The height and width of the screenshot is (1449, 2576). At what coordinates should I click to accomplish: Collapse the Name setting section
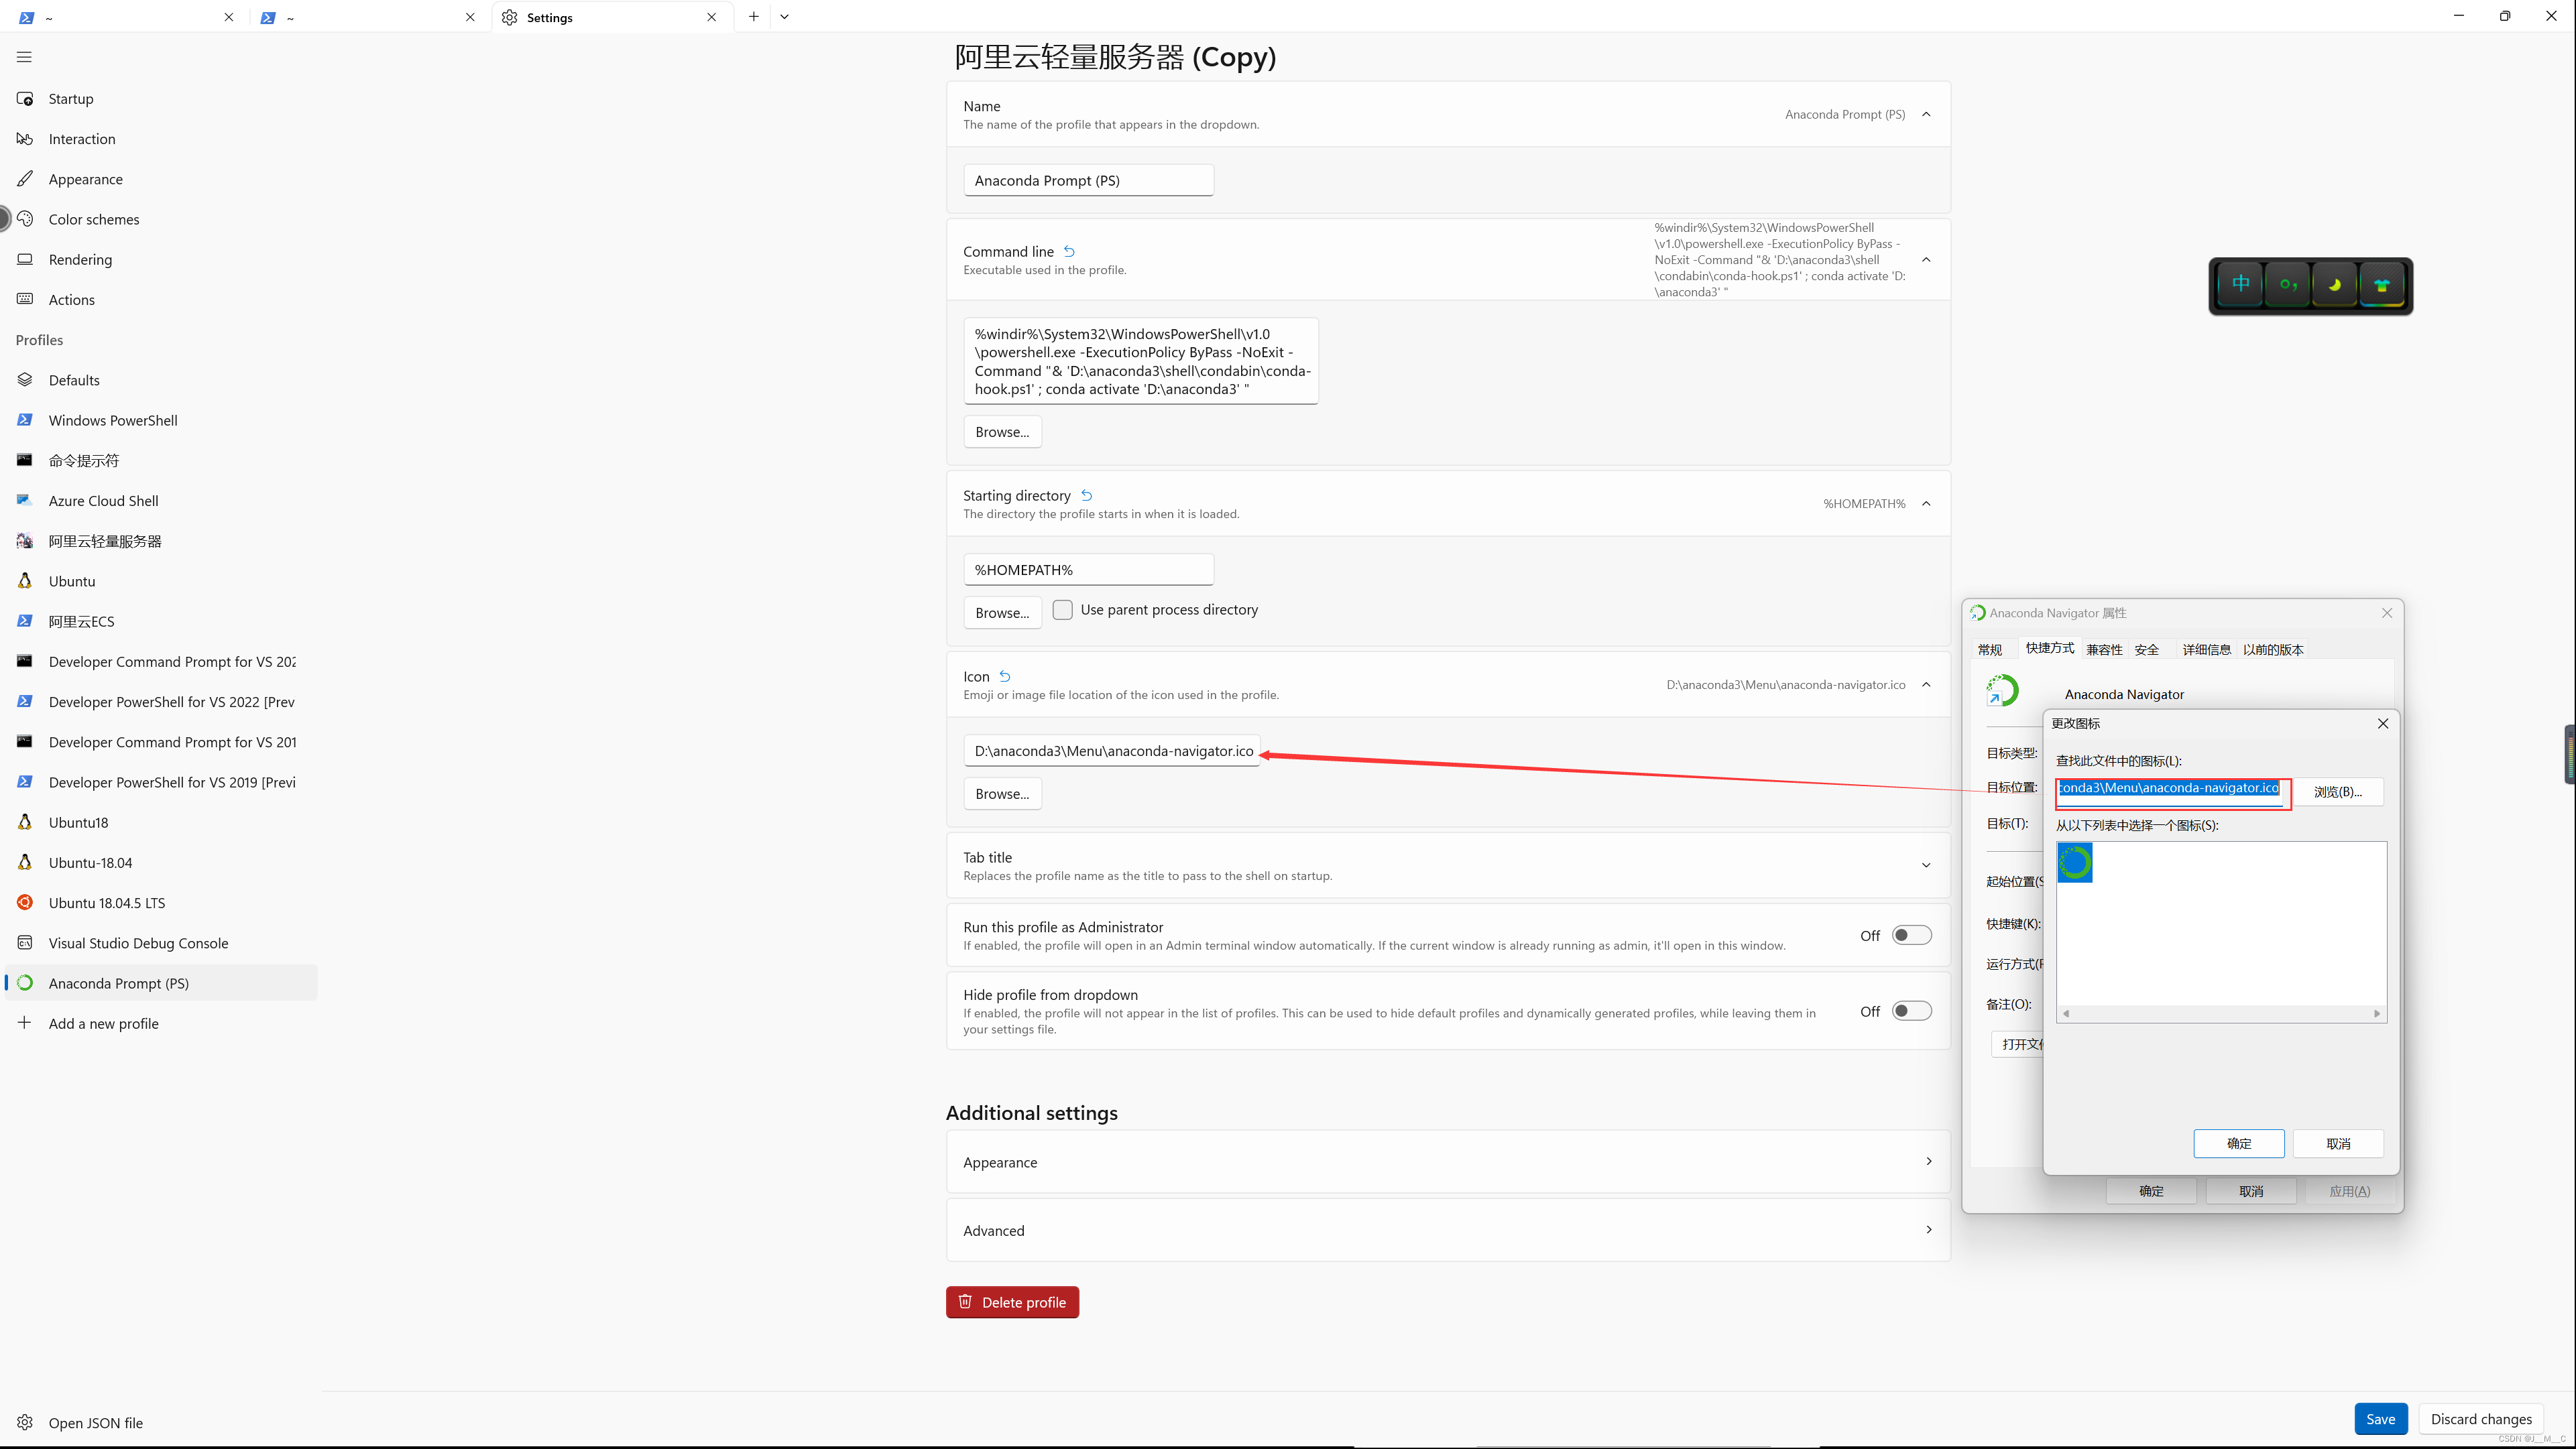(1926, 114)
